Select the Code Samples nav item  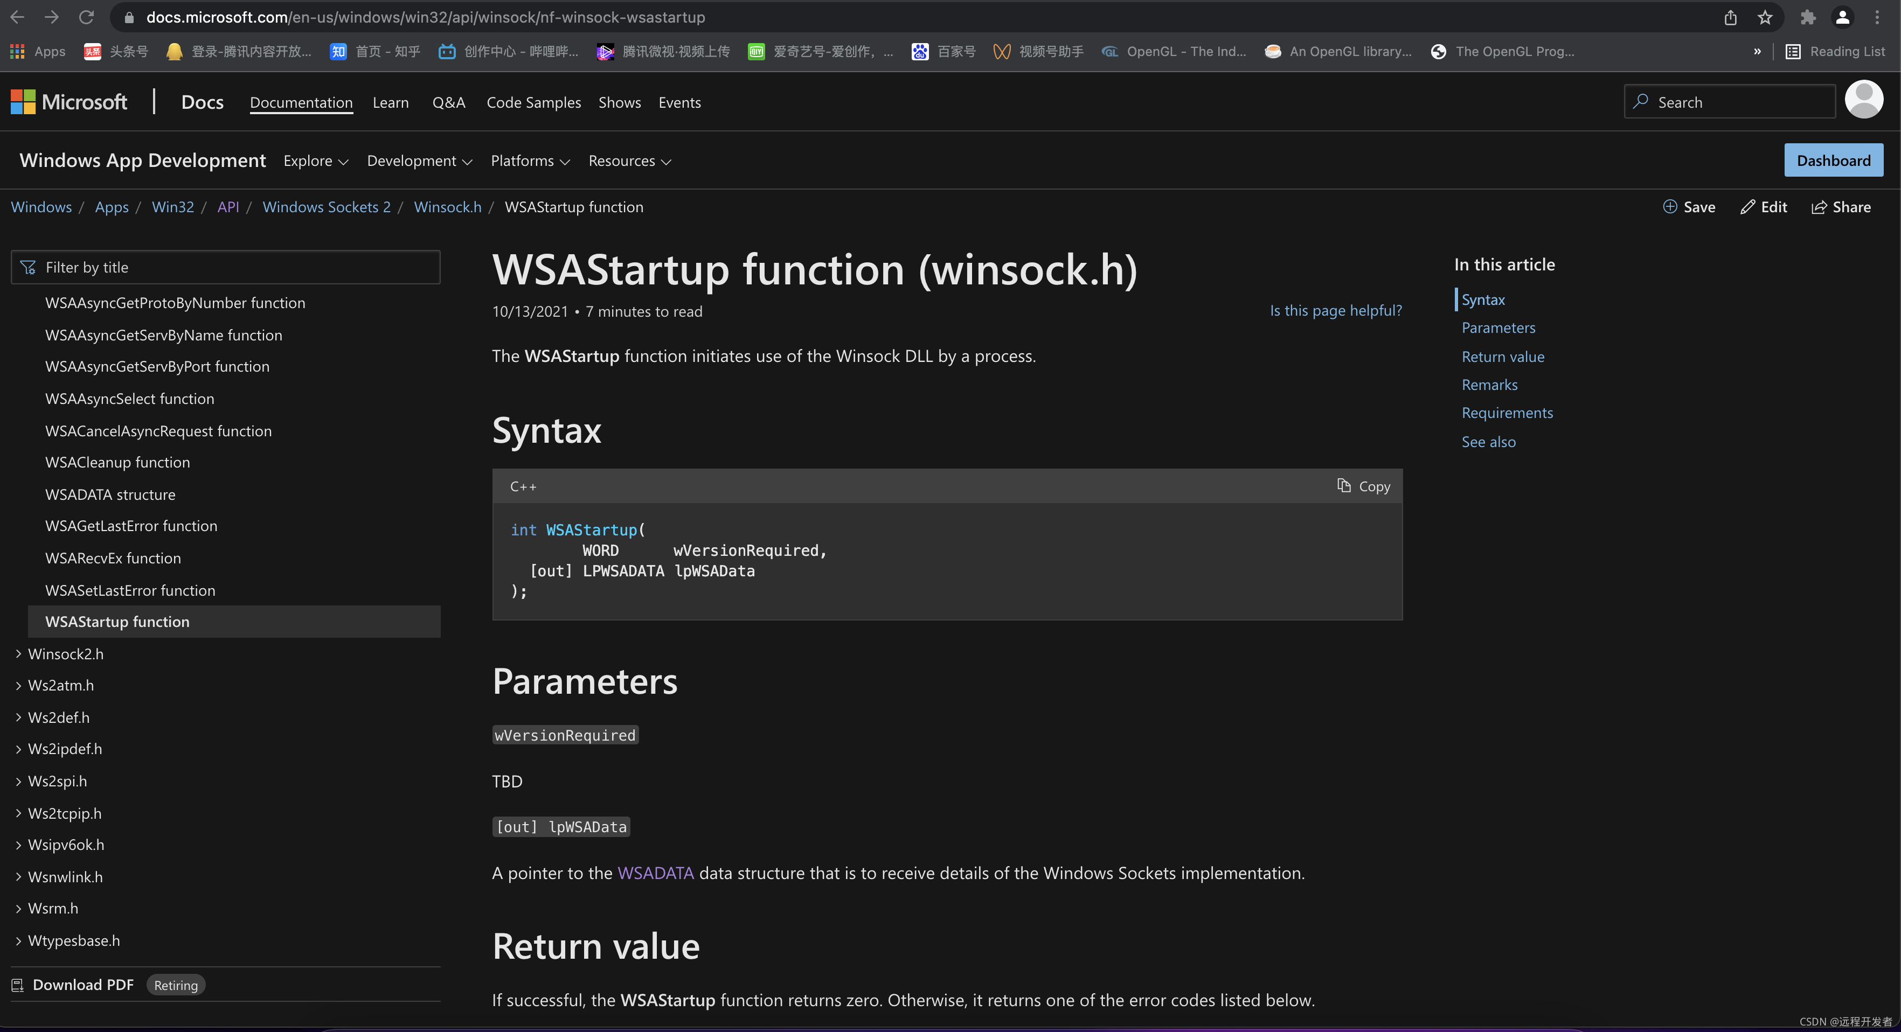tap(533, 102)
